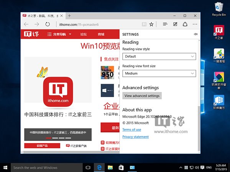Open Task View on the taskbar
The width and height of the screenshot is (230, 172).
88,168
